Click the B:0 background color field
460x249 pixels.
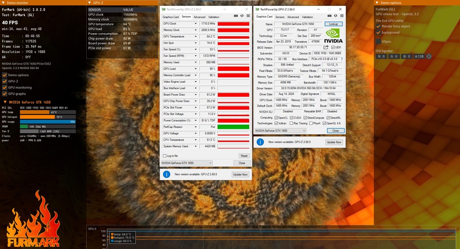[x=406, y=56]
